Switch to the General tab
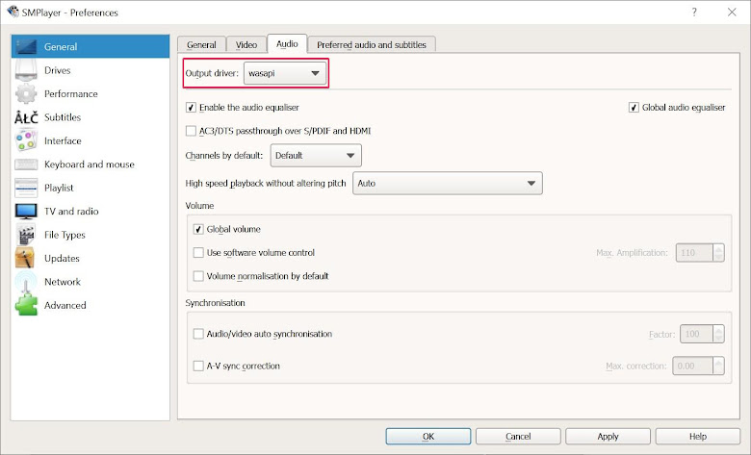 201,44
